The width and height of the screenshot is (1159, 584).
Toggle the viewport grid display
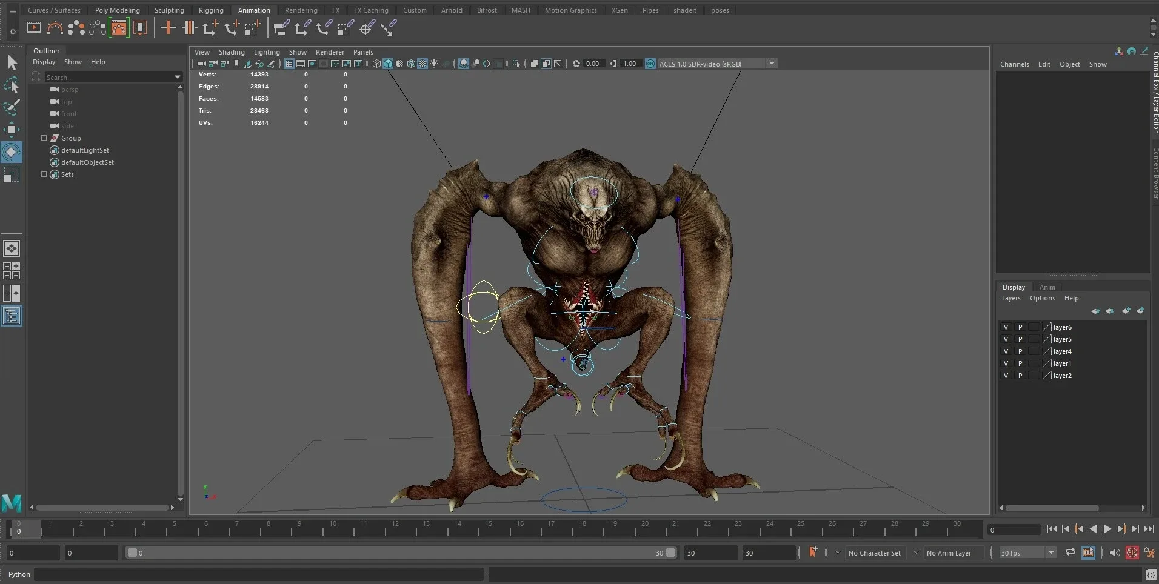[x=289, y=64]
